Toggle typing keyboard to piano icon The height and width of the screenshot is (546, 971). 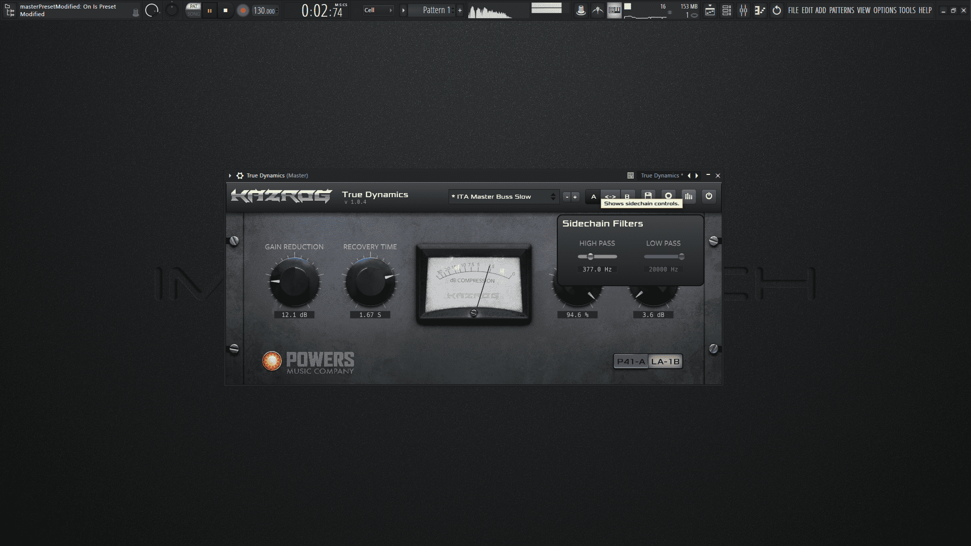point(614,10)
